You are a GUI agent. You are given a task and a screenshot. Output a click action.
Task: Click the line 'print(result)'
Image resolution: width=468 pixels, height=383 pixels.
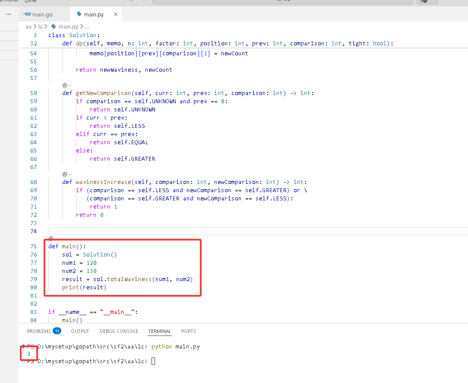(84, 288)
